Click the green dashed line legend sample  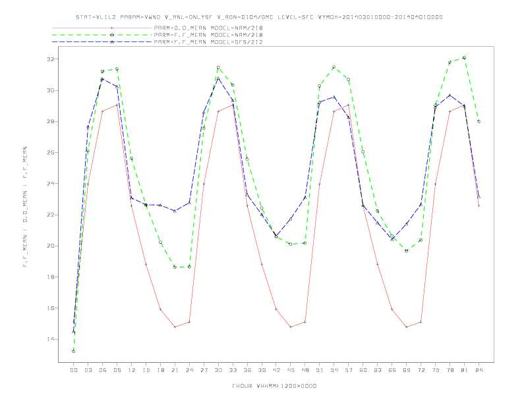coord(102,35)
